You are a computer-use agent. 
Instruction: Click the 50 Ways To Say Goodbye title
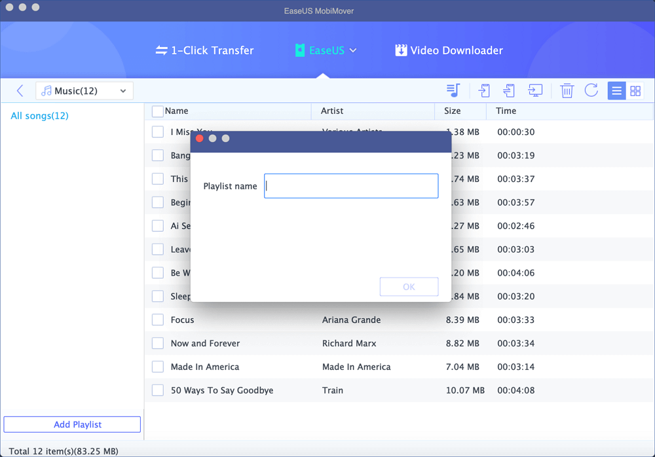point(222,390)
